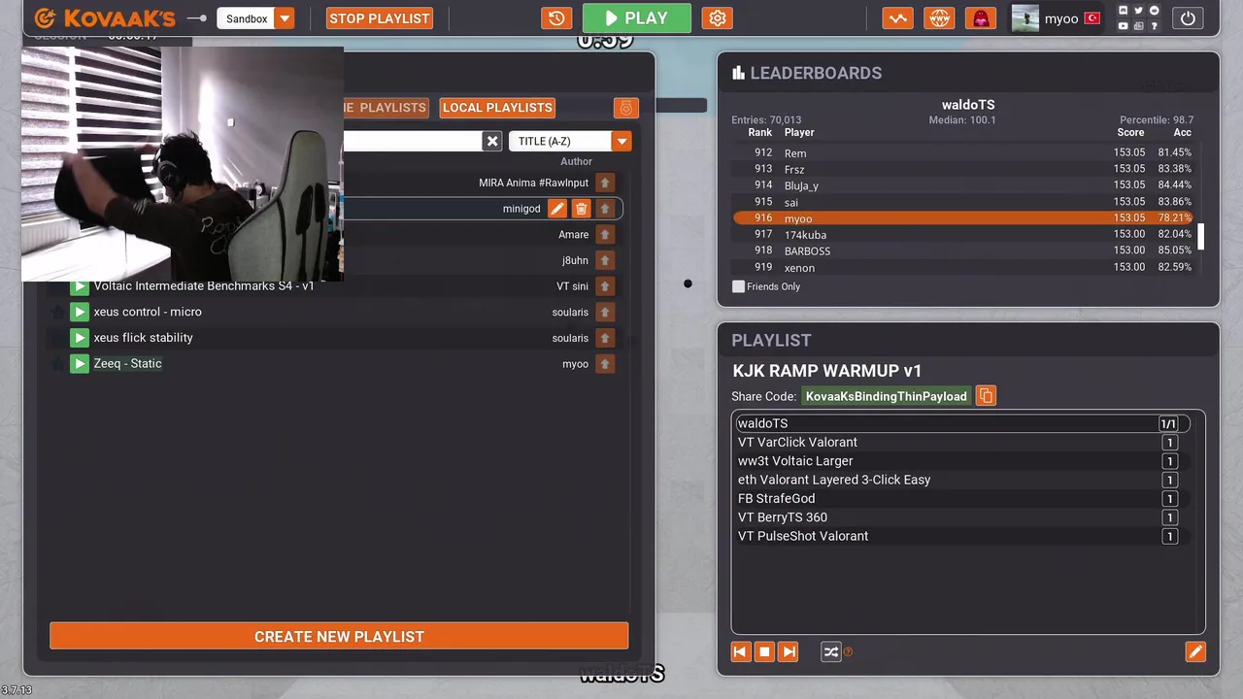Screen dimensions: 1243x699
Task: Open the YouTube link icon
Action: pyautogui.click(x=1124, y=26)
